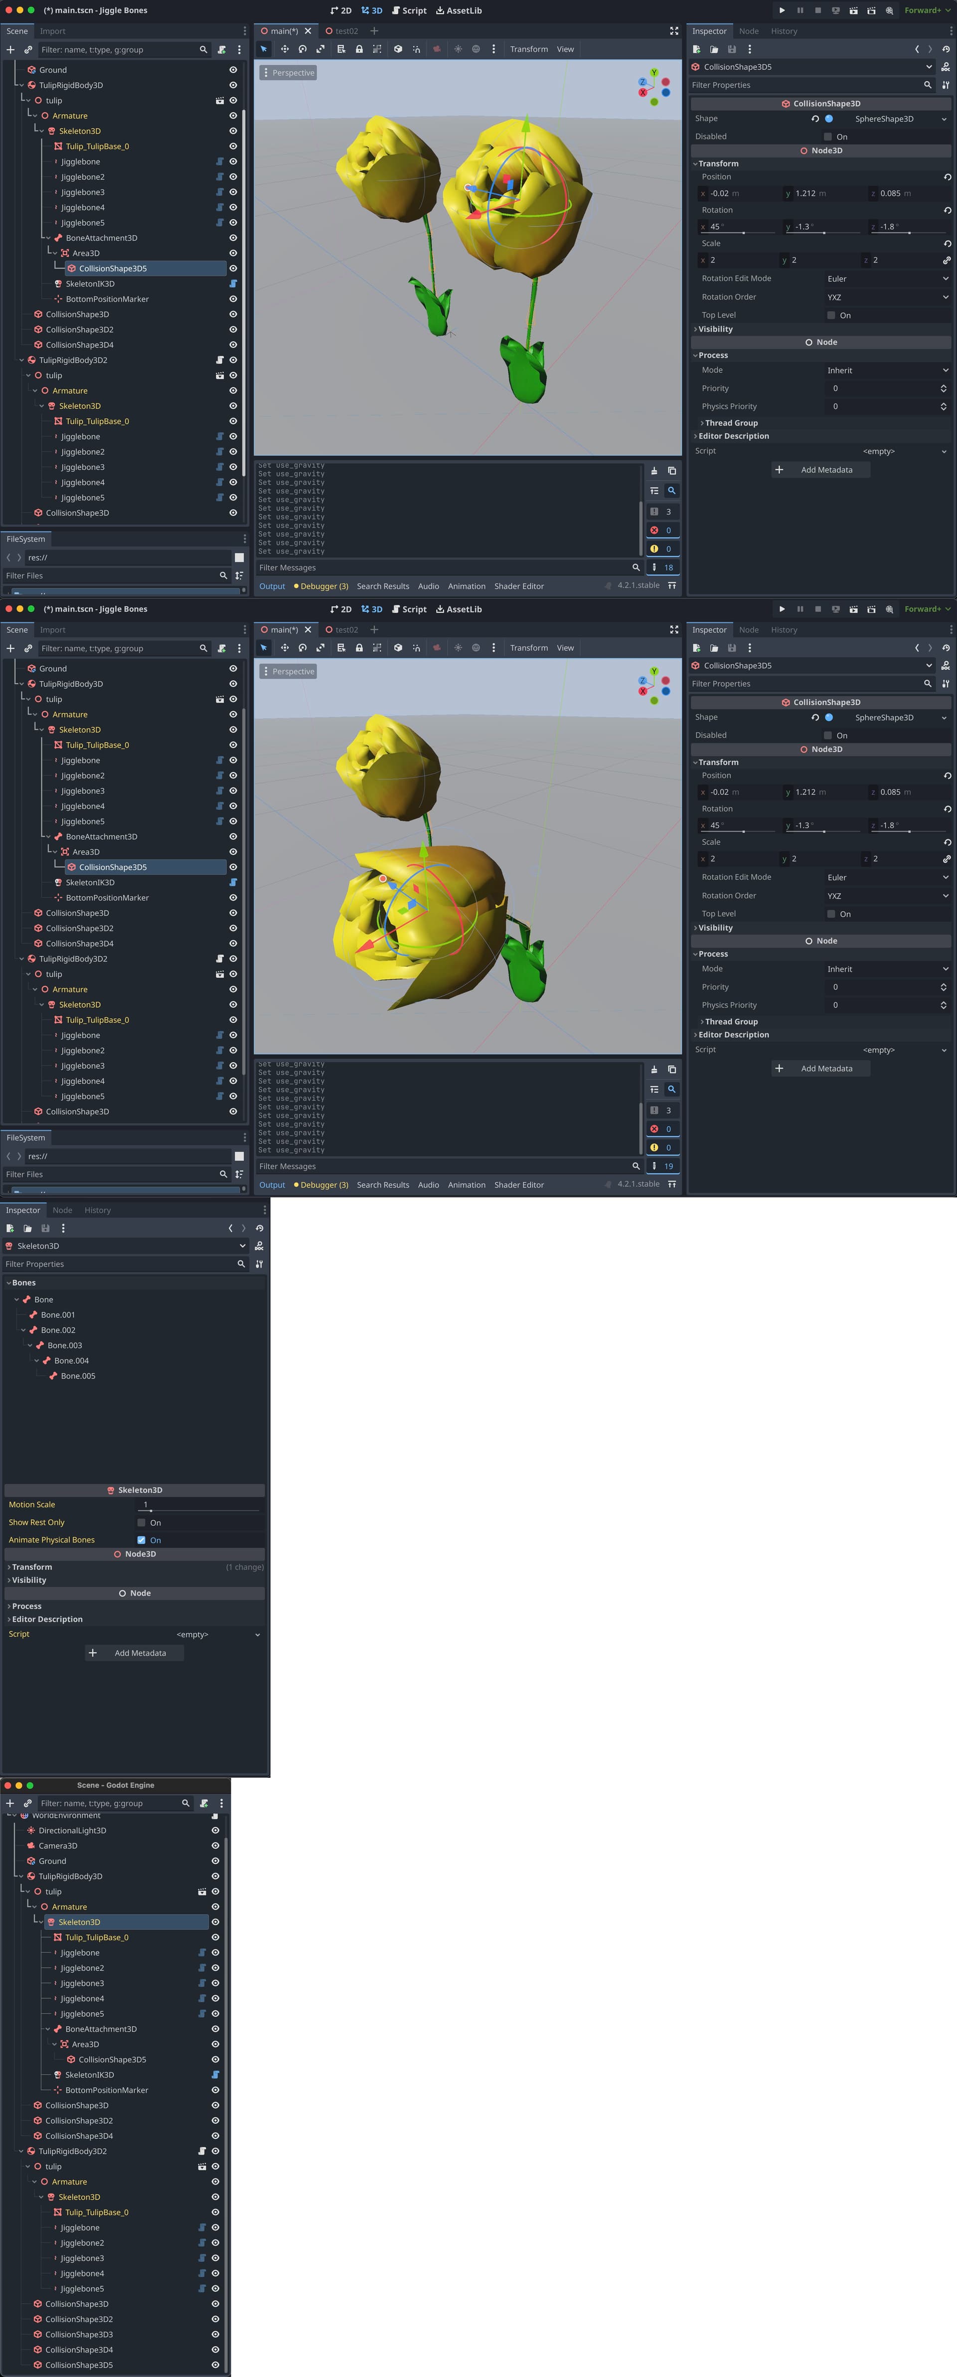This screenshot has width=957, height=2377.
Task: Toggle errors filter showing 0 in upper output
Action: point(662,530)
